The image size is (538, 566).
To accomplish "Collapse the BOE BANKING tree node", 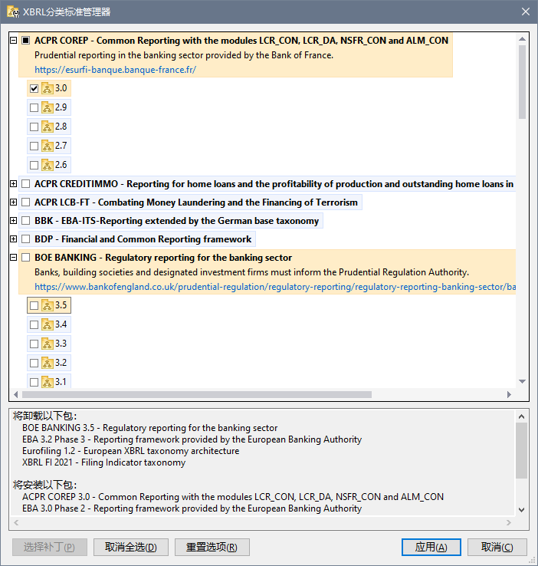I will pos(13,258).
